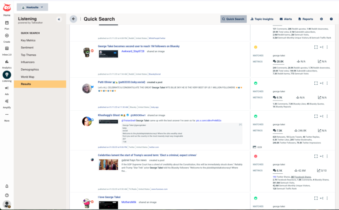The image size is (339, 210).
Task: Open notifications bell icon
Action: point(7,186)
